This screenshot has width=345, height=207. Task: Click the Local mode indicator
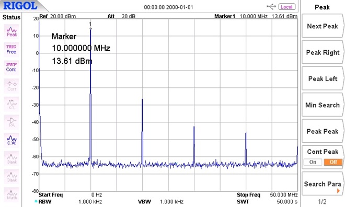(x=286, y=7)
